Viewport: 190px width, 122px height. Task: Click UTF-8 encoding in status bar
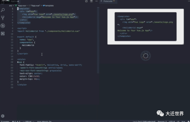tap(172, 121)
